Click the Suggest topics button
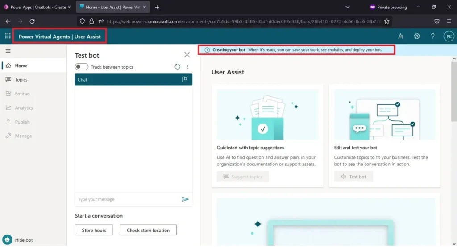 click(x=243, y=177)
